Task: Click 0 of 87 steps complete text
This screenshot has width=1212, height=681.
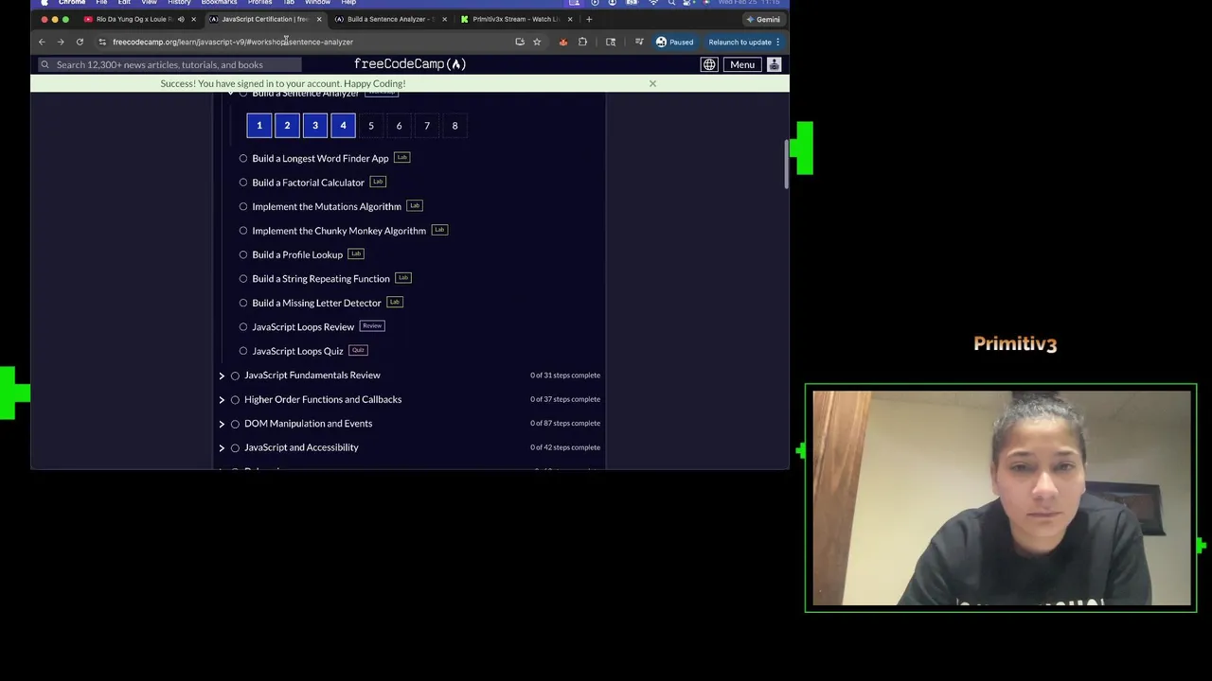Action: [x=565, y=424]
